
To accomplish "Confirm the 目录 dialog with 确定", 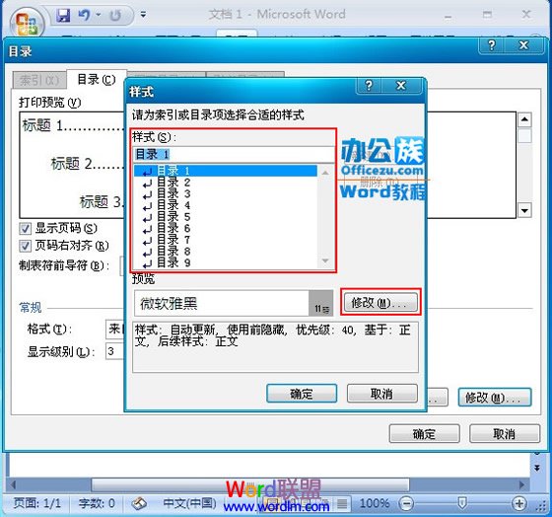I will click(424, 434).
